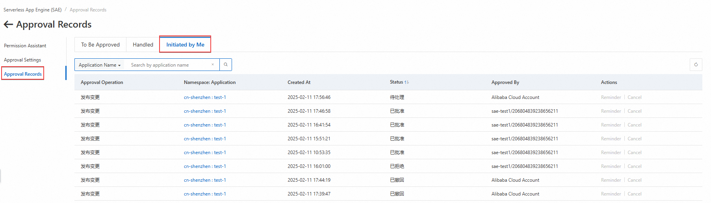Click Cancel for the 17:44:19 record
The height and width of the screenshot is (203, 711).
click(635, 180)
